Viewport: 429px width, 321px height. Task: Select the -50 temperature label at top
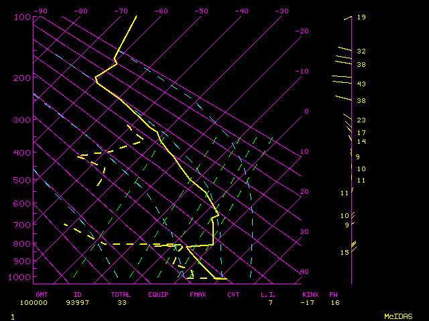[201, 11]
